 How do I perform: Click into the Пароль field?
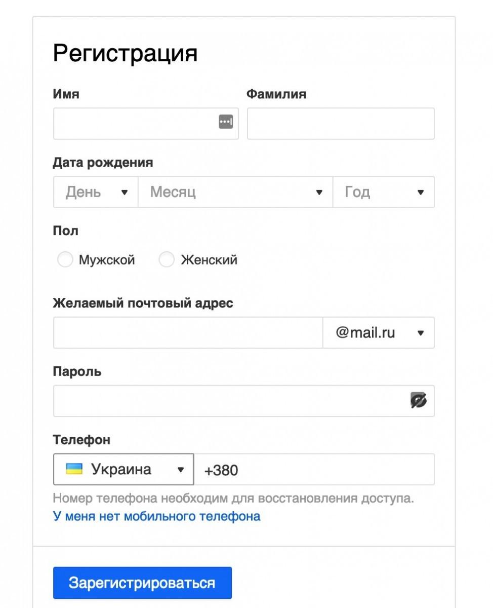click(230, 401)
